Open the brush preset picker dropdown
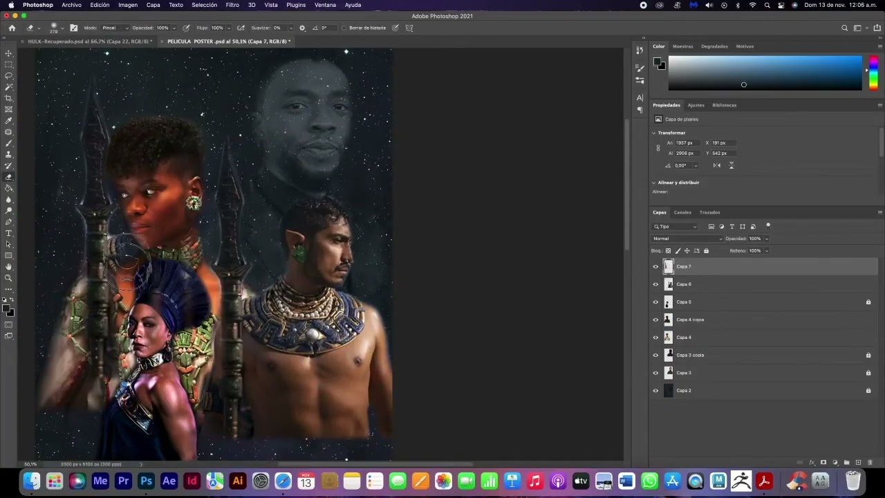 [x=62, y=28]
